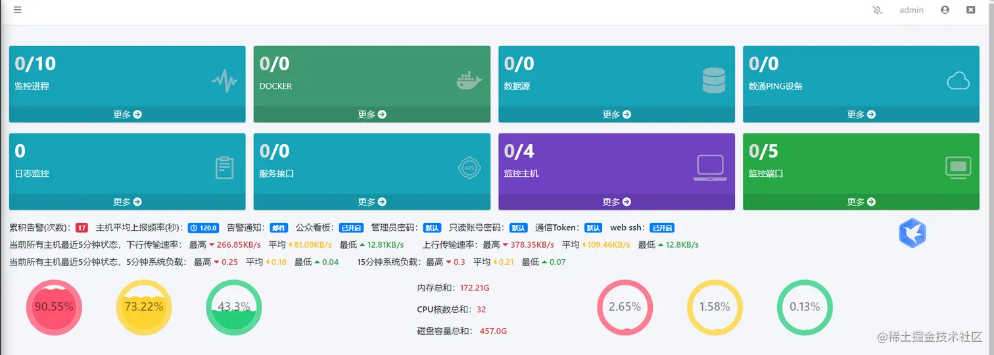The width and height of the screenshot is (994, 355).
Task: Click the laptop icon on 监控主机 card
Action: pos(710,168)
